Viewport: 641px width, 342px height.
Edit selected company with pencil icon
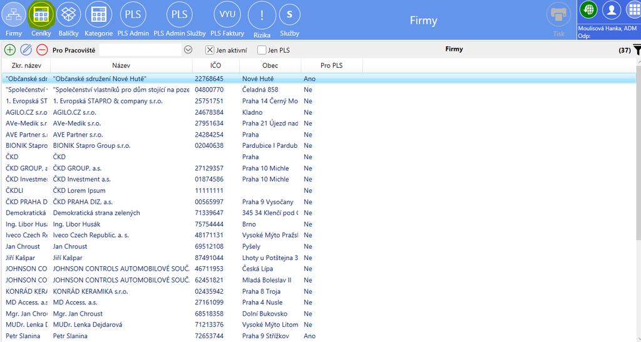tap(26, 50)
